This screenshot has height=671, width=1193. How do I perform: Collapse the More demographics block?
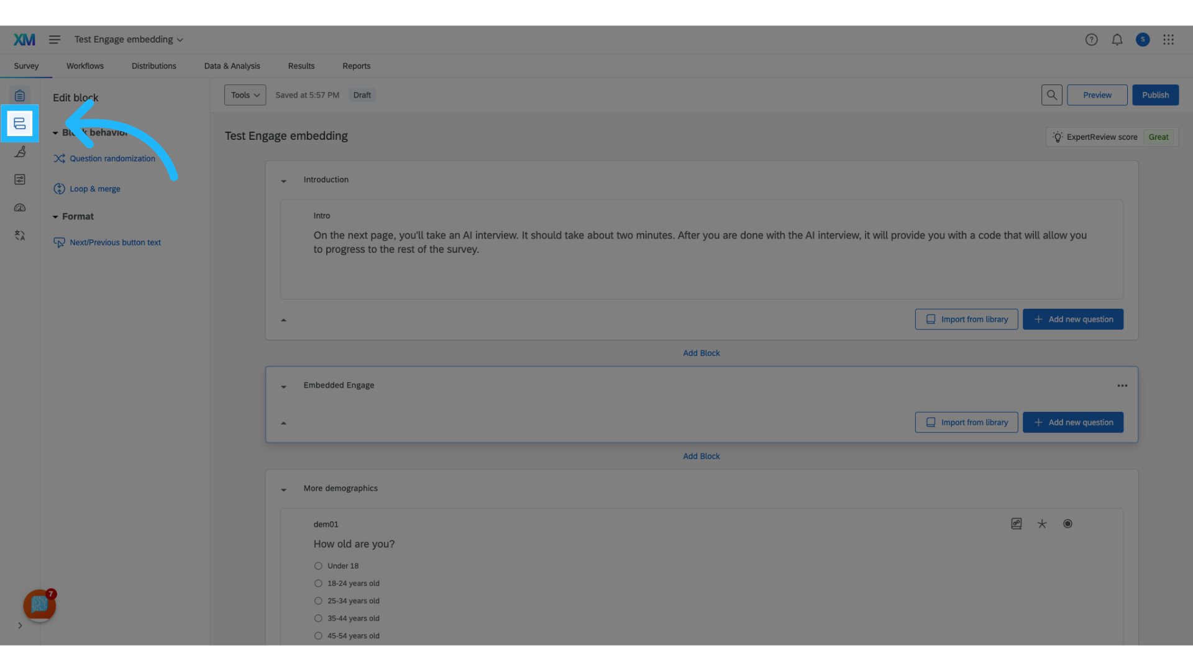click(x=283, y=490)
